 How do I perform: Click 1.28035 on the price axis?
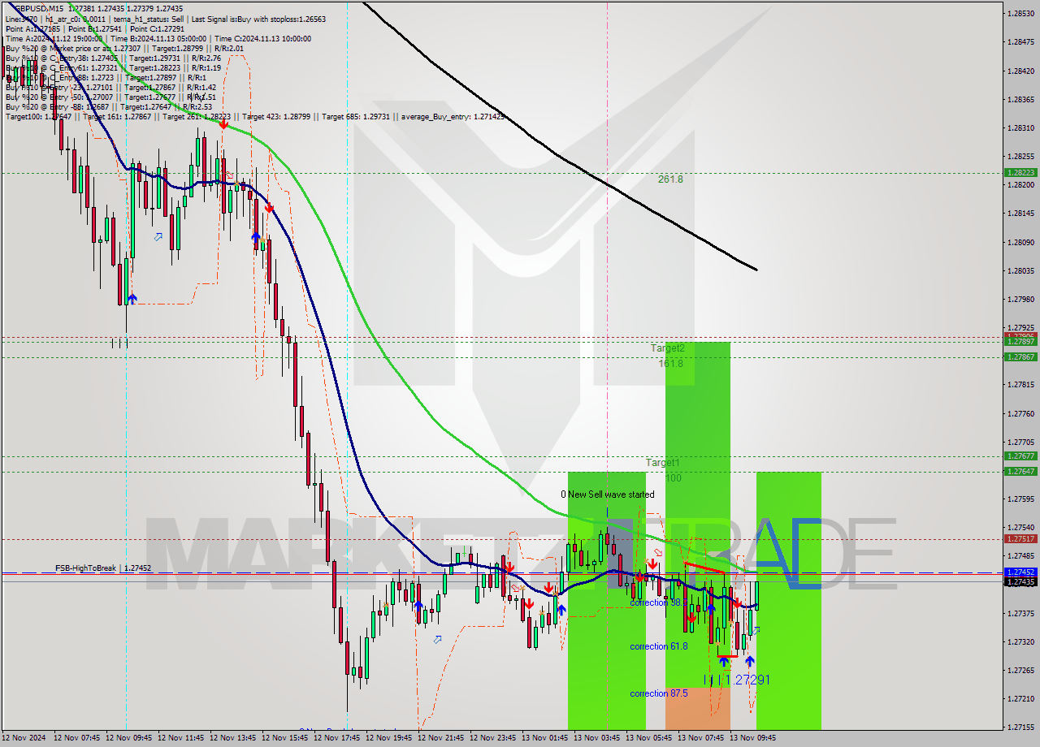click(1020, 271)
